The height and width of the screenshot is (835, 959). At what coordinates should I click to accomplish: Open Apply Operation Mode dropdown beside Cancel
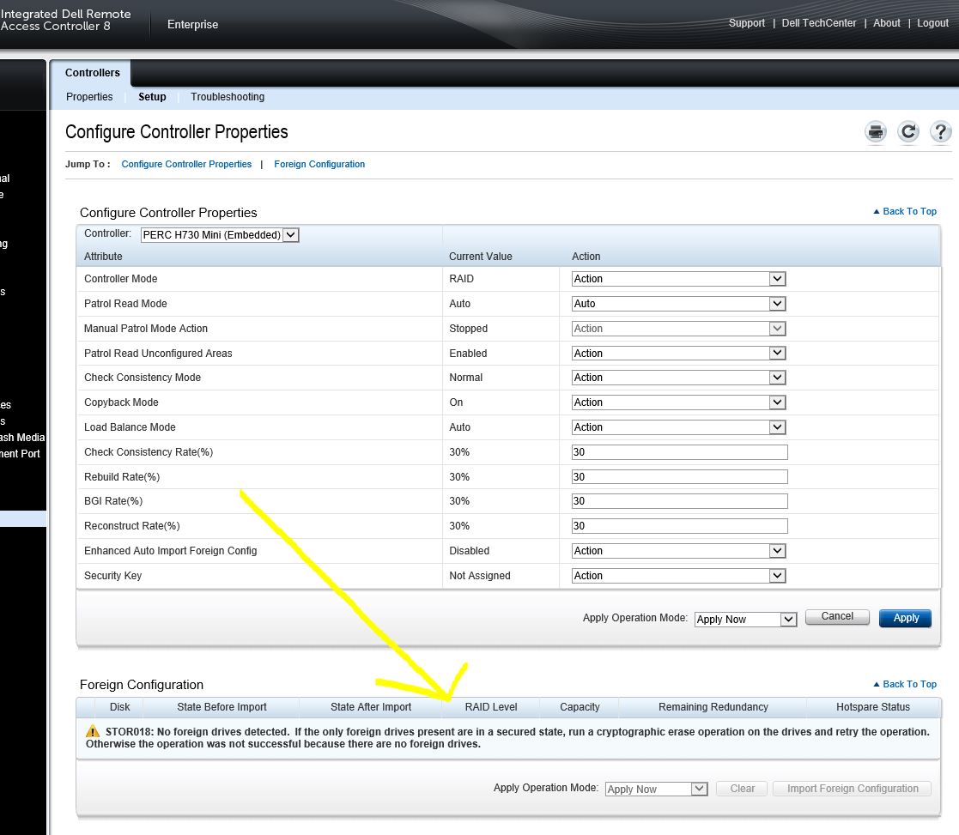[745, 620]
